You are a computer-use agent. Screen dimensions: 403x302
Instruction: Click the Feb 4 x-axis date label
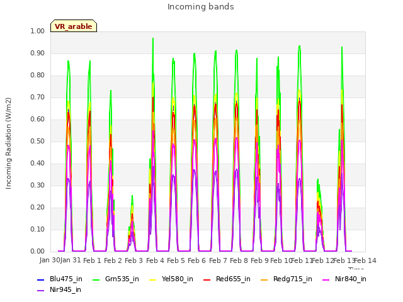pyautogui.click(x=155, y=260)
